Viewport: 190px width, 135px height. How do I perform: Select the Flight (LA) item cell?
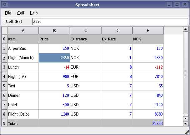click(23, 77)
